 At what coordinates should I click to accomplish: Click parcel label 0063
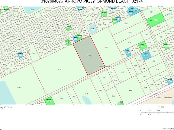[114, 96]
